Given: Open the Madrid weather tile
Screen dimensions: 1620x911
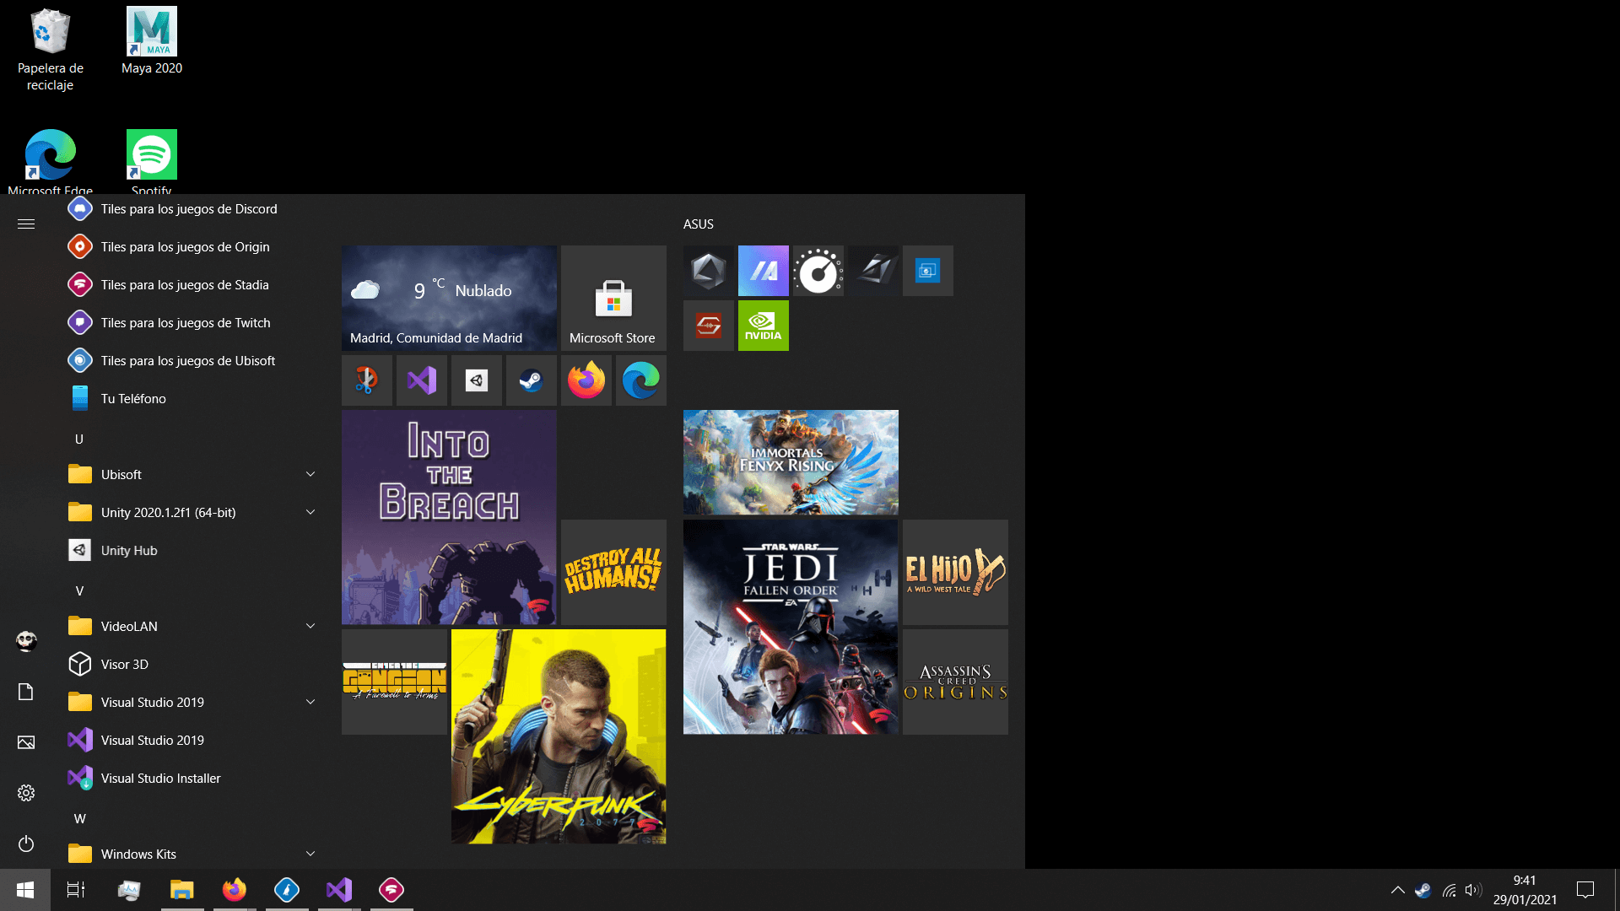Looking at the screenshot, I should click(449, 298).
